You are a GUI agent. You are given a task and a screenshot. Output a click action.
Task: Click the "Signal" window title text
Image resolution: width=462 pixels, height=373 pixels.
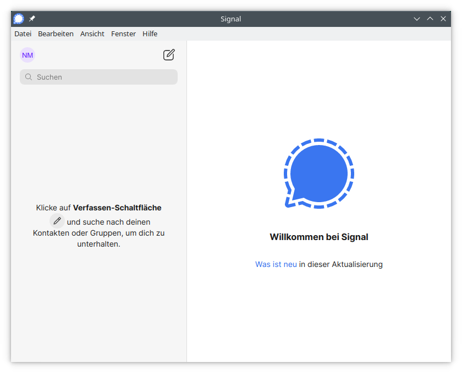[x=230, y=19]
